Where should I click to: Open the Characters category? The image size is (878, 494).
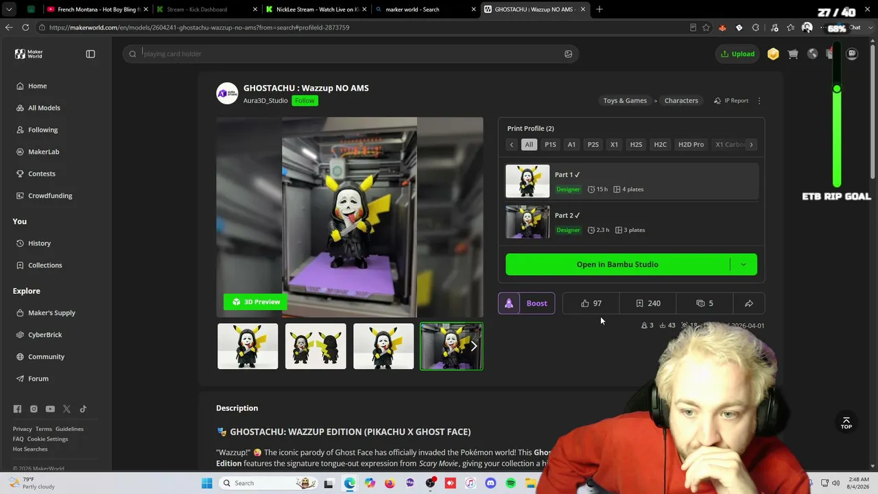681,101
